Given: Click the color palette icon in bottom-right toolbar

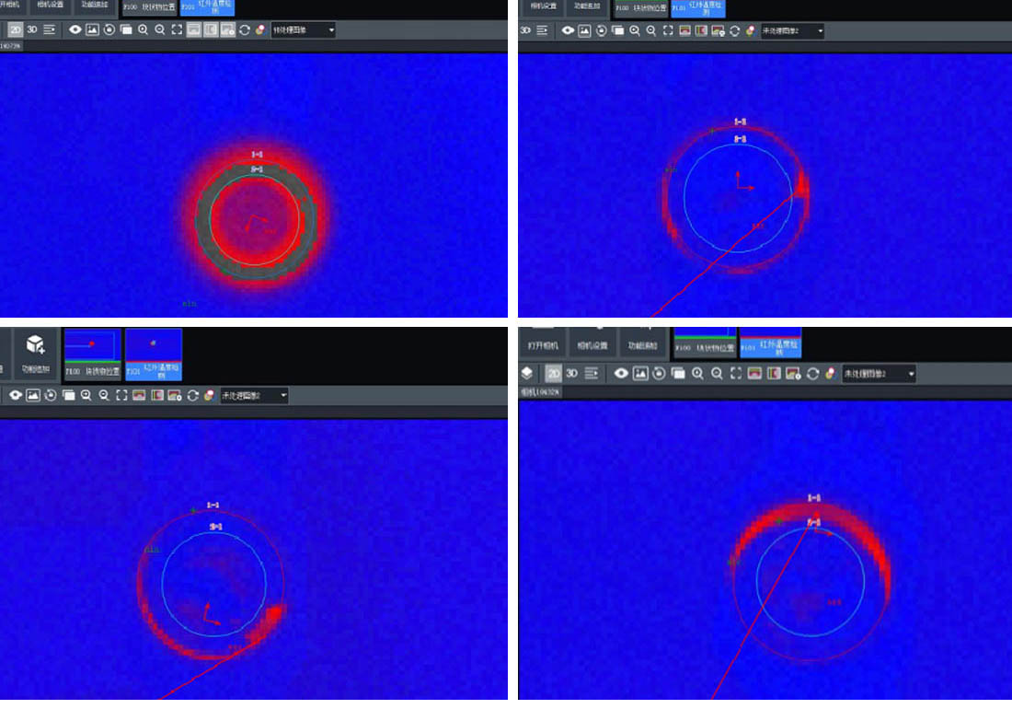Looking at the screenshot, I should coord(830,374).
